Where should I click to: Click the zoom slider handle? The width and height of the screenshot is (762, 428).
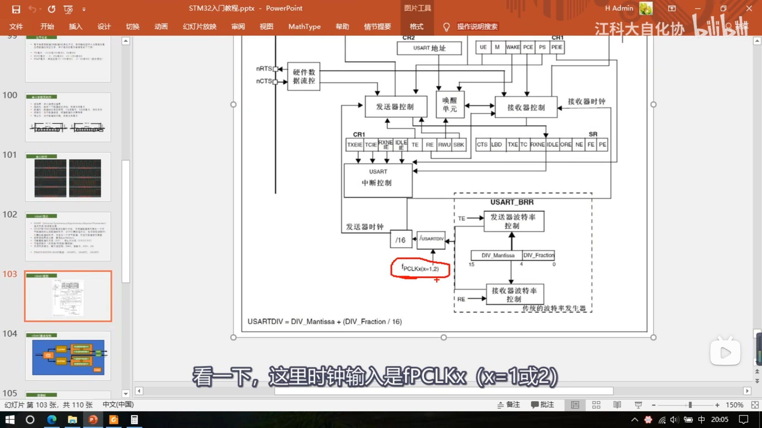[x=690, y=405]
